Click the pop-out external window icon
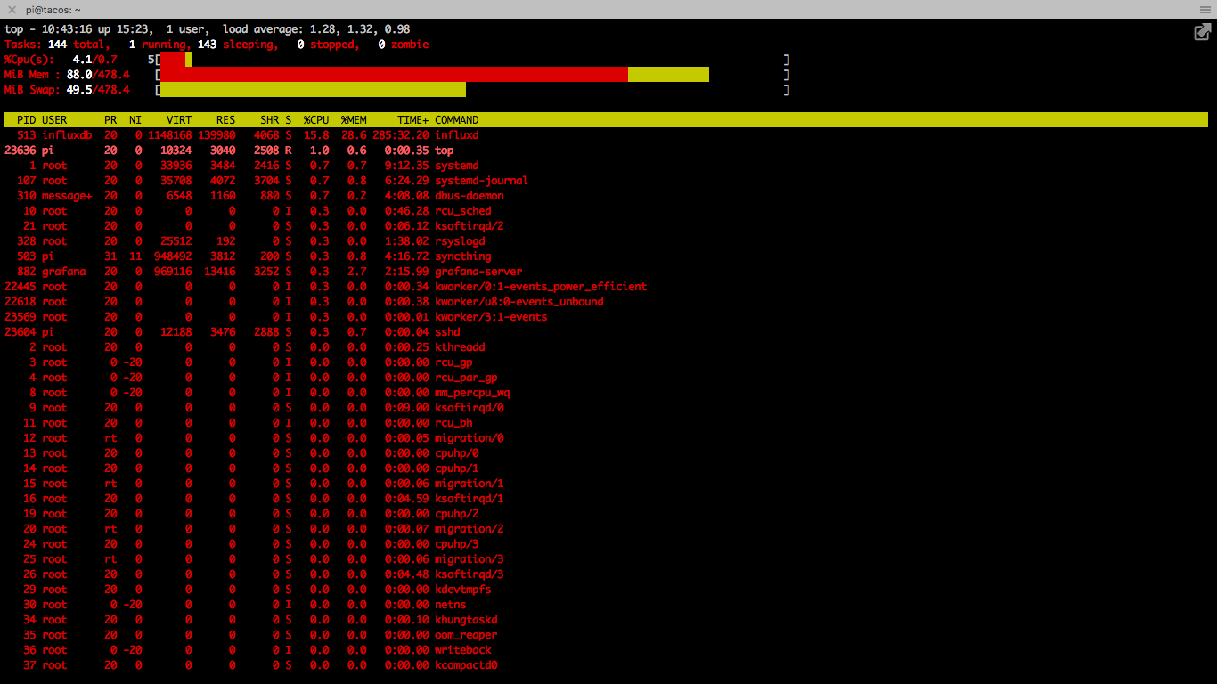 1203,32
